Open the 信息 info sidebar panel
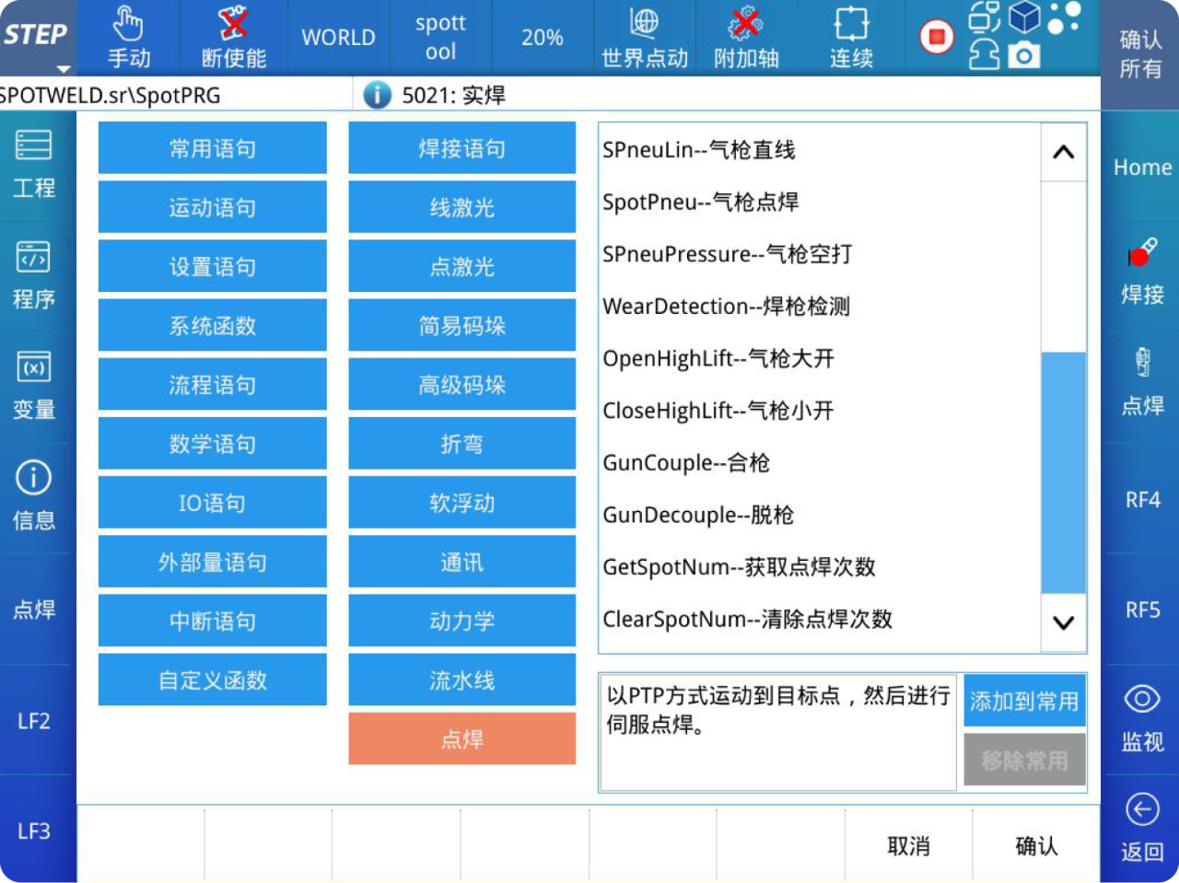The width and height of the screenshot is (1179, 883). (x=34, y=496)
